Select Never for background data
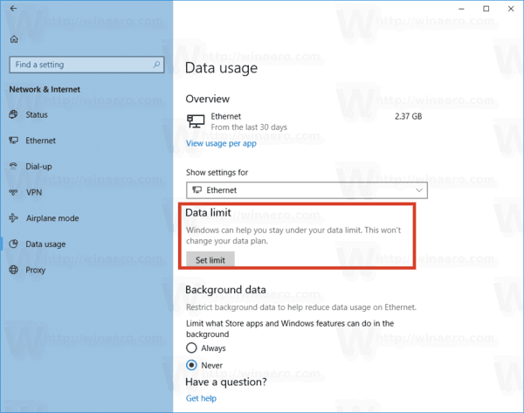 [191, 365]
